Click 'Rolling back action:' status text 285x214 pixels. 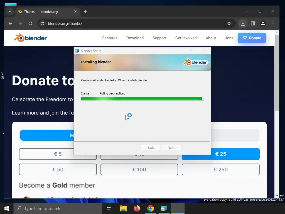[112, 93]
